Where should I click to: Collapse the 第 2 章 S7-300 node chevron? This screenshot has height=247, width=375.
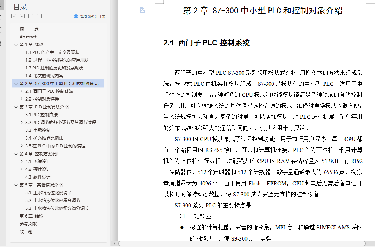pyautogui.click(x=16, y=84)
